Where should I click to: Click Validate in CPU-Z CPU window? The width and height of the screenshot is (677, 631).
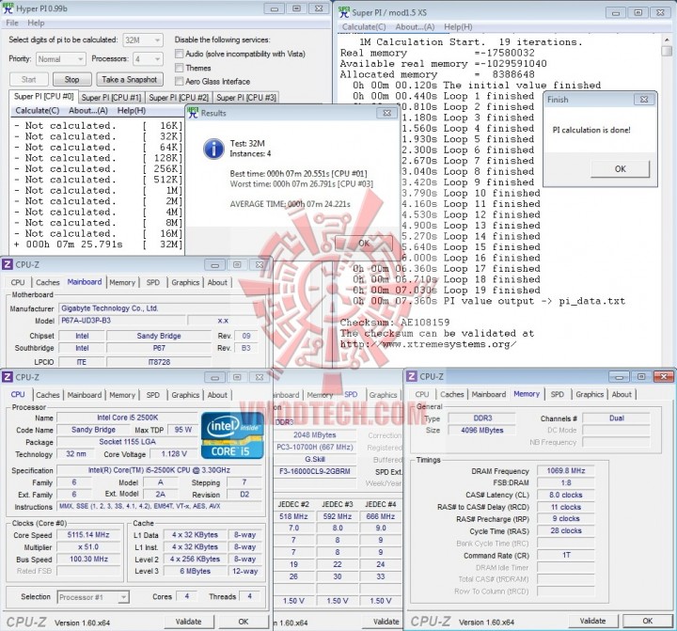tap(188, 622)
